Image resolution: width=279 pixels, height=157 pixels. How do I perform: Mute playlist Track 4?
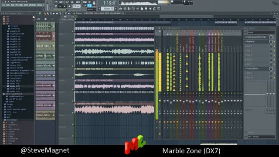tap(72, 66)
